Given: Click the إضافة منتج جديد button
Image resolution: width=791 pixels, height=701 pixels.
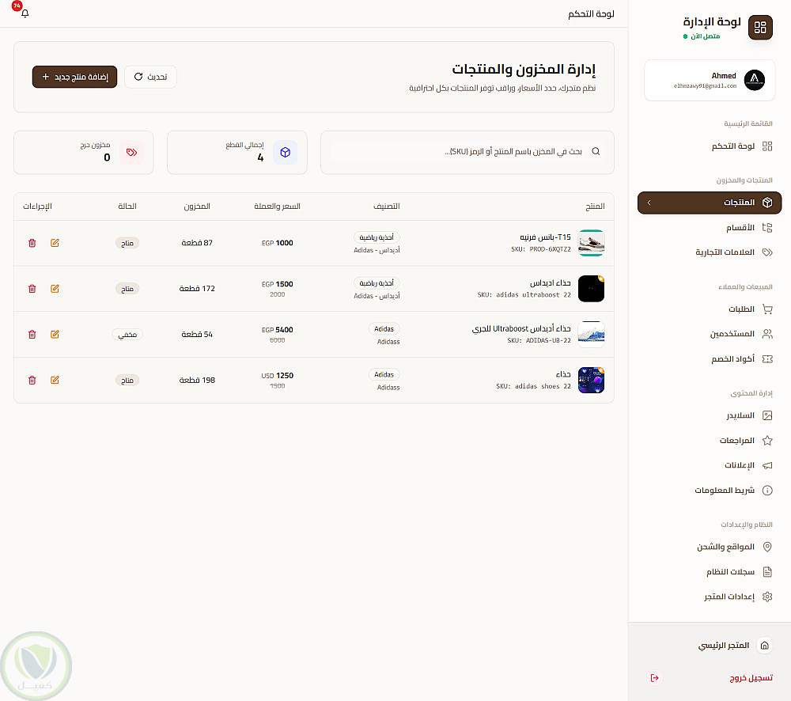Looking at the screenshot, I should [74, 77].
